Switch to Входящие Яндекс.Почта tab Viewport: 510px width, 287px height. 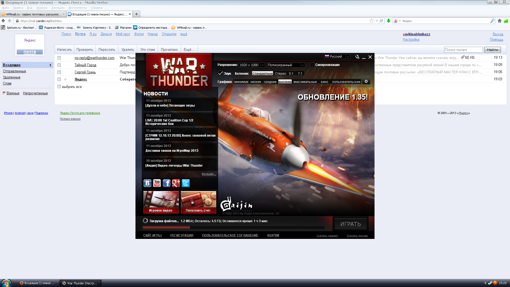tap(100, 14)
